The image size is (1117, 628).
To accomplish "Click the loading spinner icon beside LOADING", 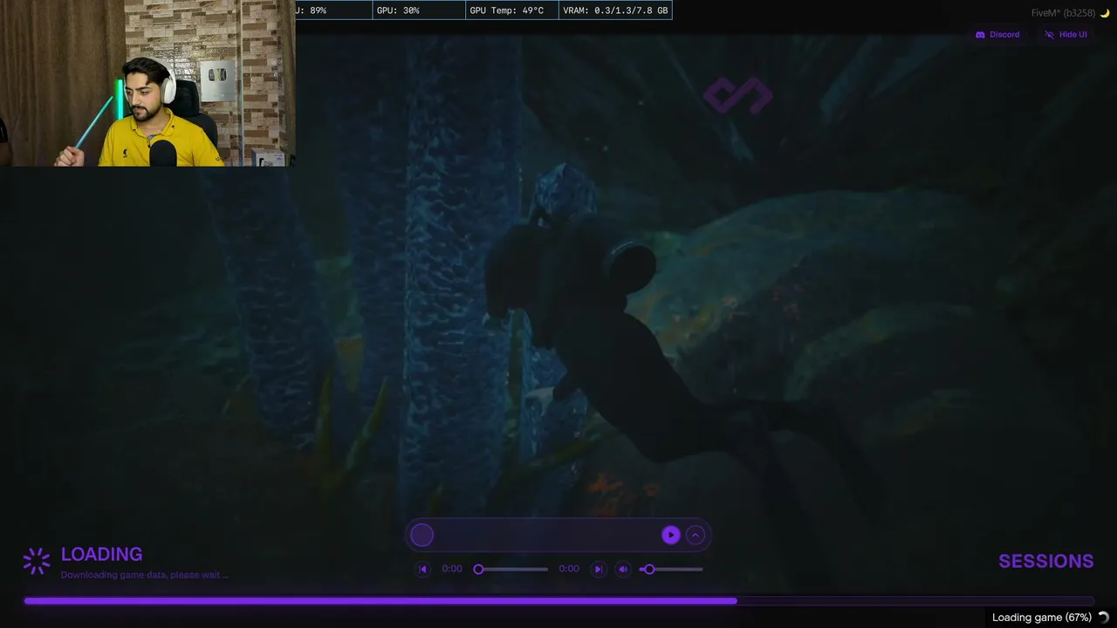I will point(37,562).
